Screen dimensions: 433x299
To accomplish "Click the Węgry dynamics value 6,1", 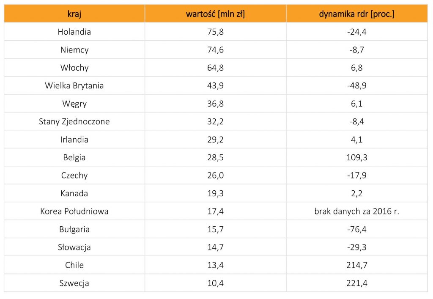I will (357, 104).
